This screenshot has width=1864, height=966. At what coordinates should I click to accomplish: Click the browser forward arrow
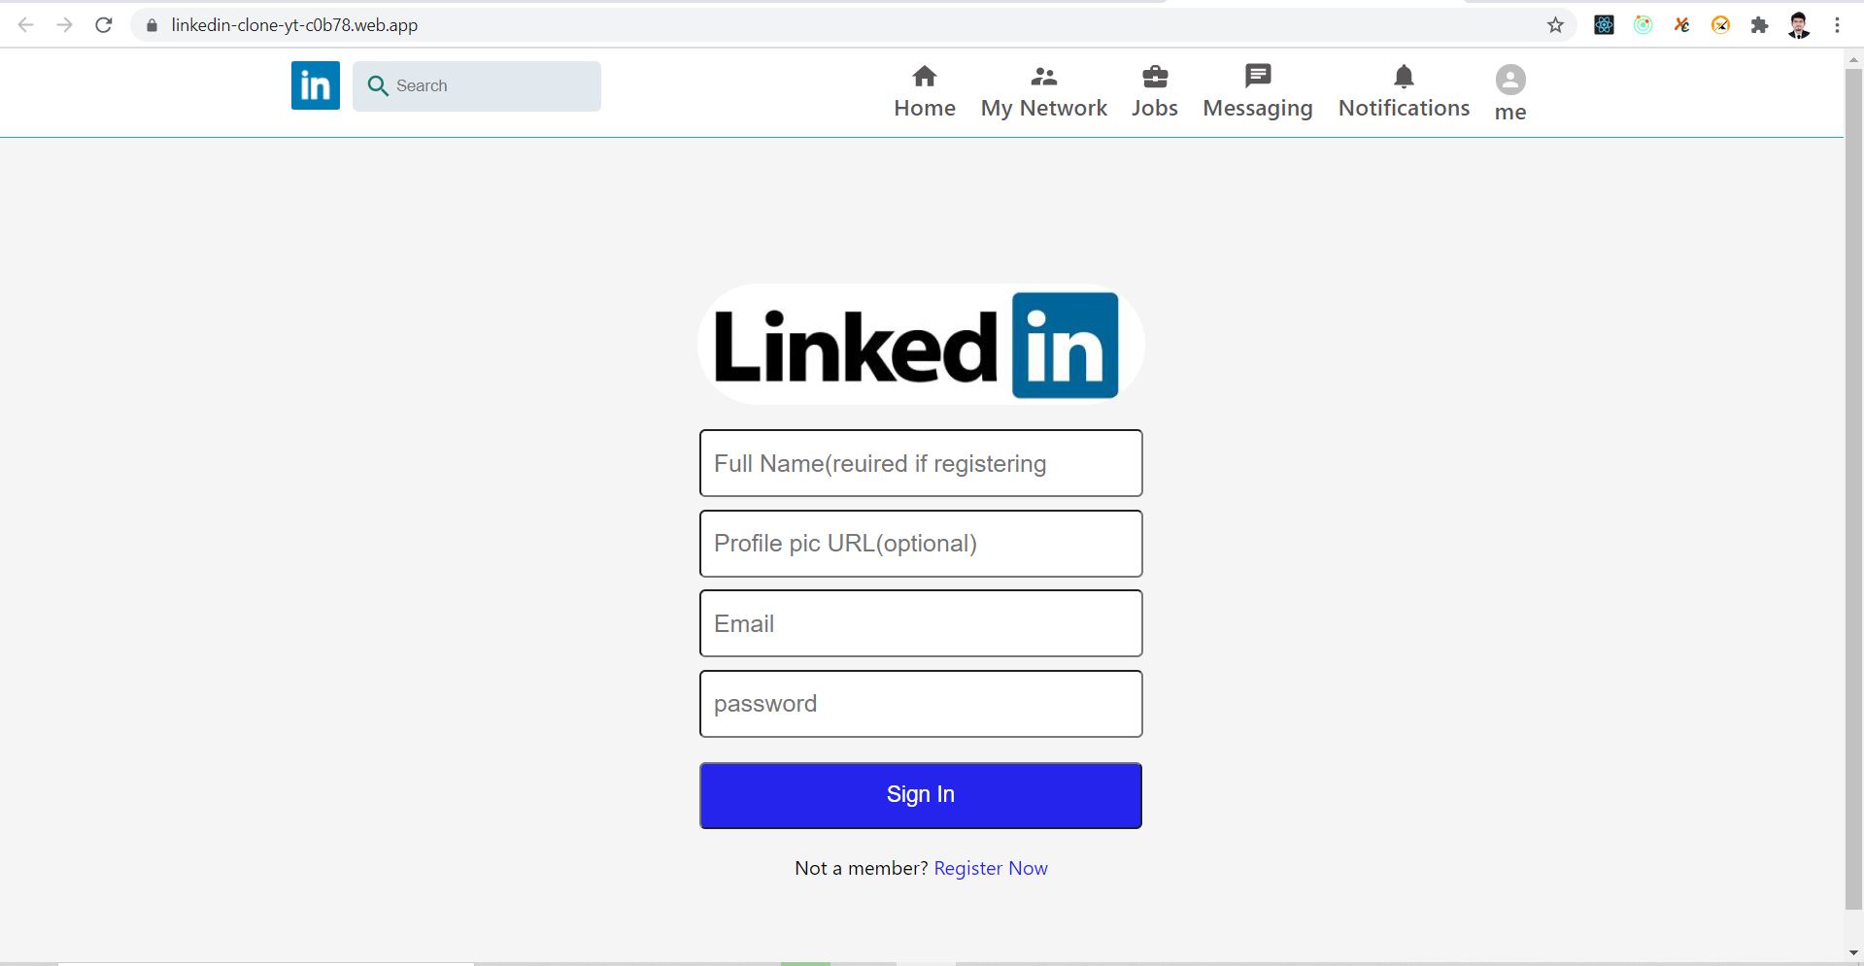(64, 25)
